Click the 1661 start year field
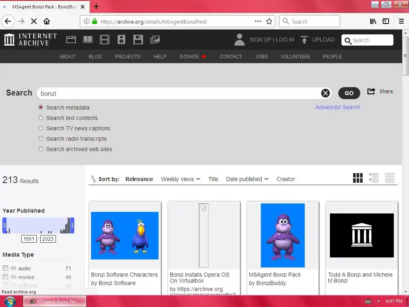The height and width of the screenshot is (307, 409). (x=29, y=239)
